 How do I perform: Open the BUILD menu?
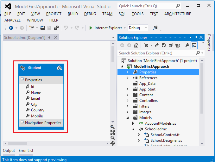[x=73, y=14]
